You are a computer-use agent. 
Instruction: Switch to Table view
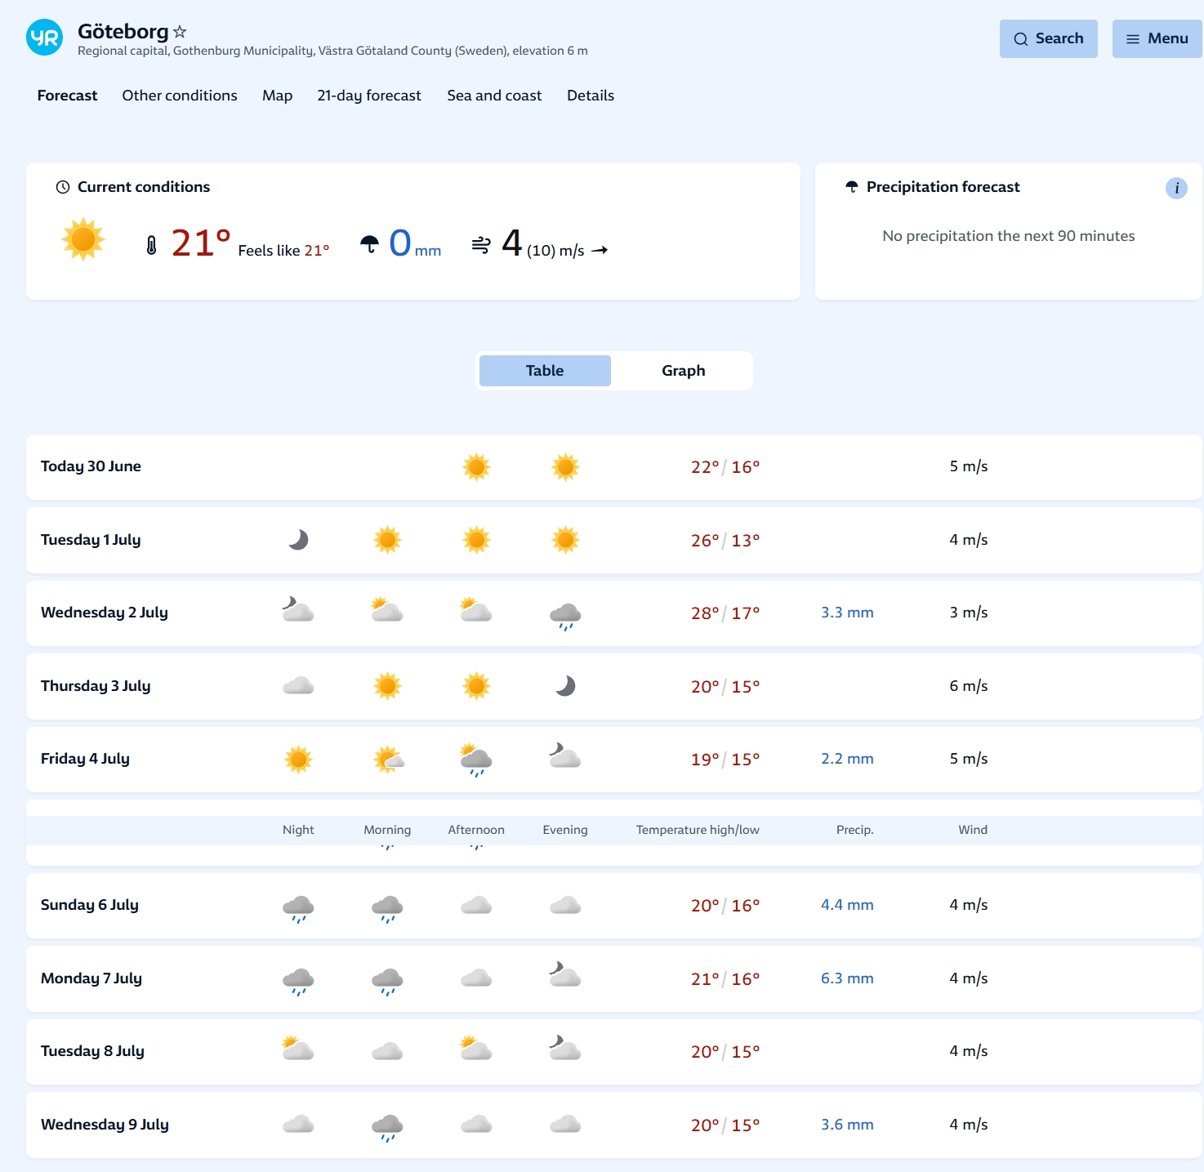(545, 371)
